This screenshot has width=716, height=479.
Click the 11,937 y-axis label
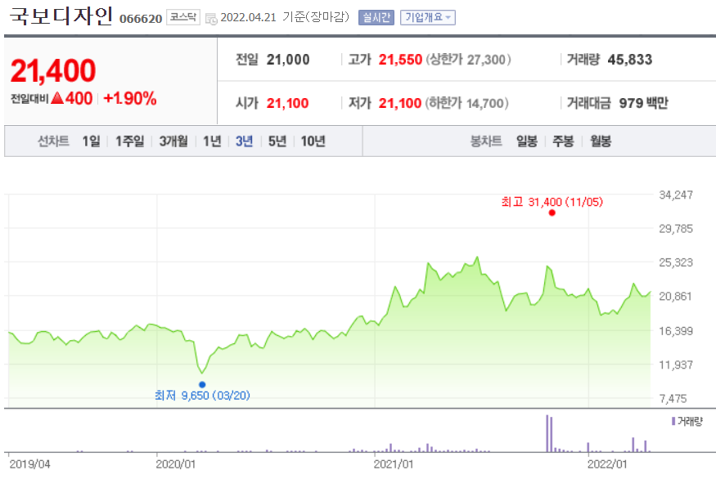[x=676, y=365]
